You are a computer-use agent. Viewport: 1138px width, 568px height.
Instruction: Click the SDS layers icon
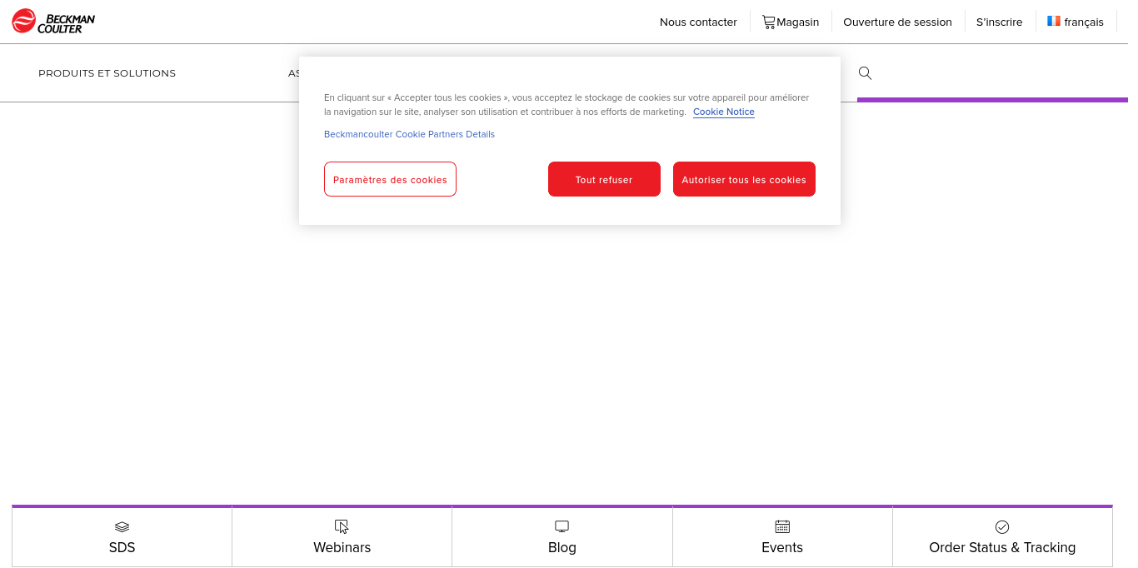(122, 526)
